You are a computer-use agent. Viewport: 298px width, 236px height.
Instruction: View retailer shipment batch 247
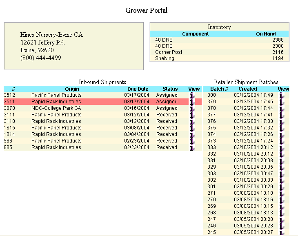pos(282,219)
